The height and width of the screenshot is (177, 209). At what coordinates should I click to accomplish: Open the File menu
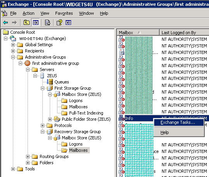click(13, 13)
